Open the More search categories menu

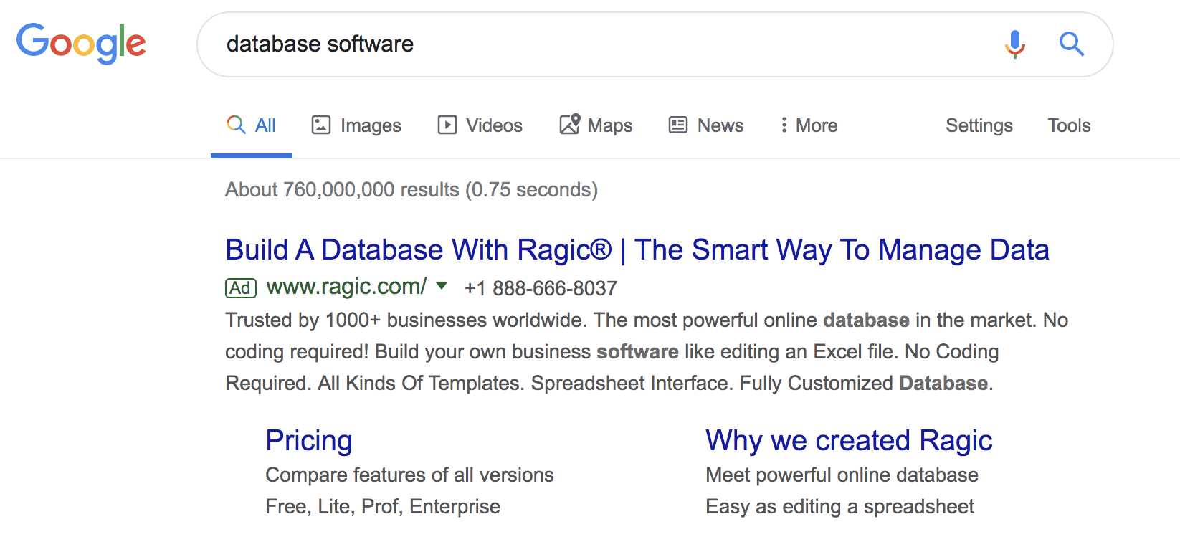[x=809, y=125]
